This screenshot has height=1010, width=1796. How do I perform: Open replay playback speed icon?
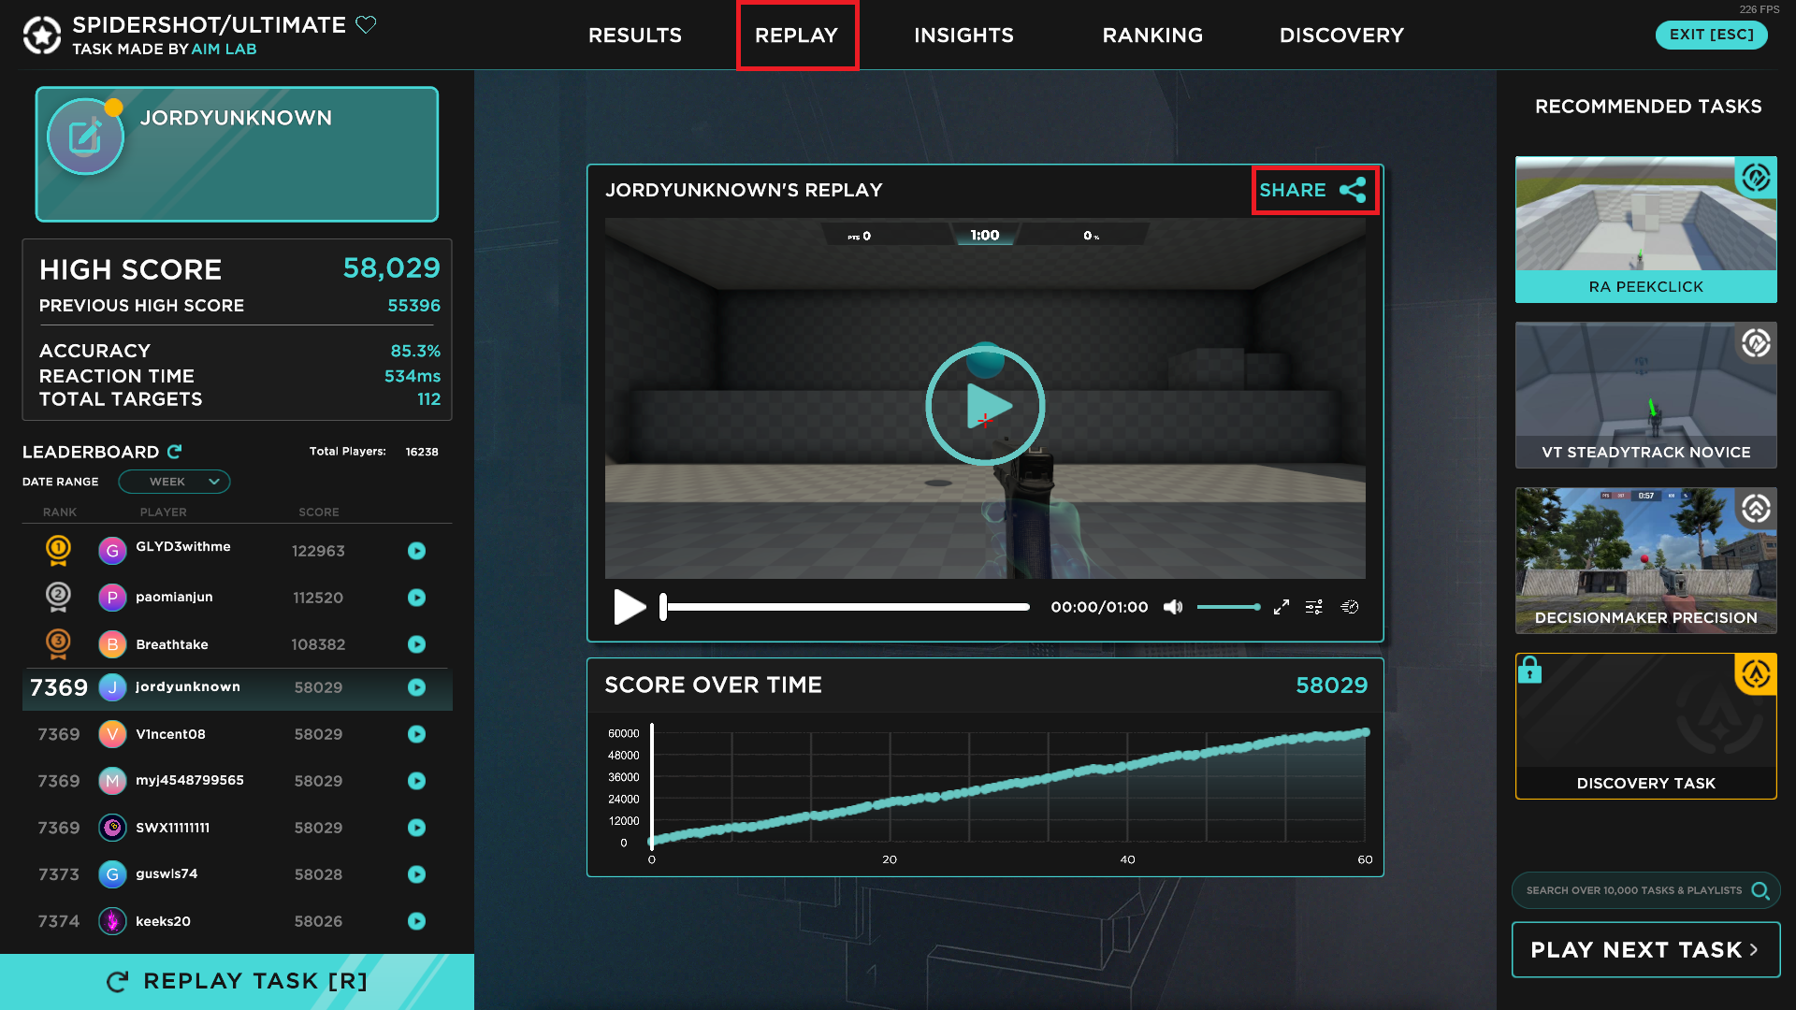click(1350, 607)
